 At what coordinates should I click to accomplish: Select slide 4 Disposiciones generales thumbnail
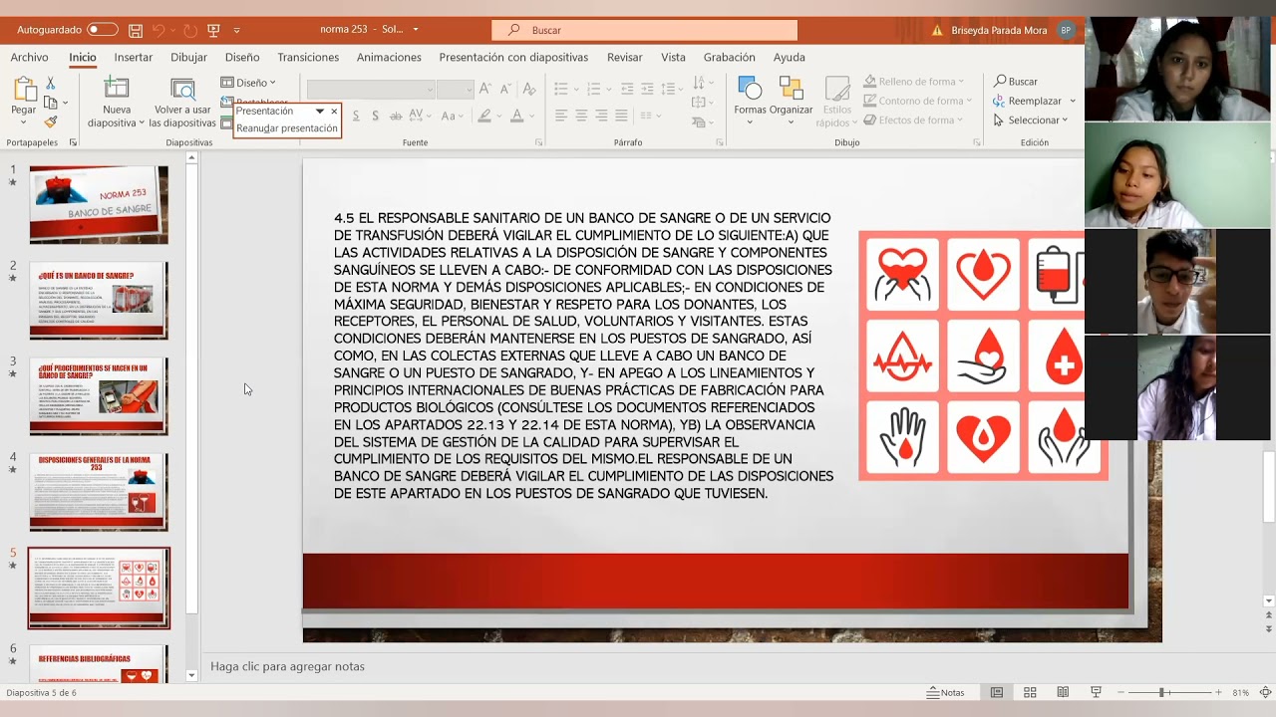coord(99,492)
